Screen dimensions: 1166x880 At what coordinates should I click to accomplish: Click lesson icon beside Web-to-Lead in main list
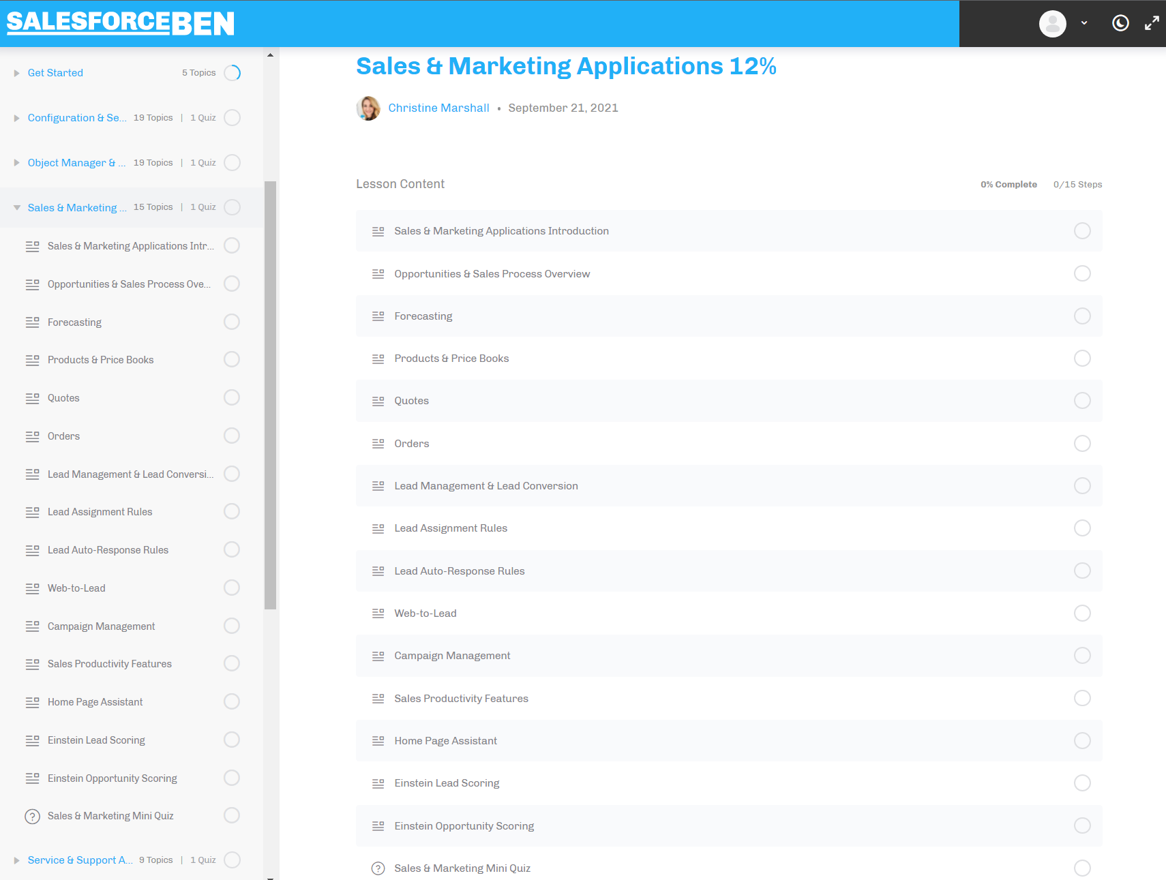tap(378, 613)
